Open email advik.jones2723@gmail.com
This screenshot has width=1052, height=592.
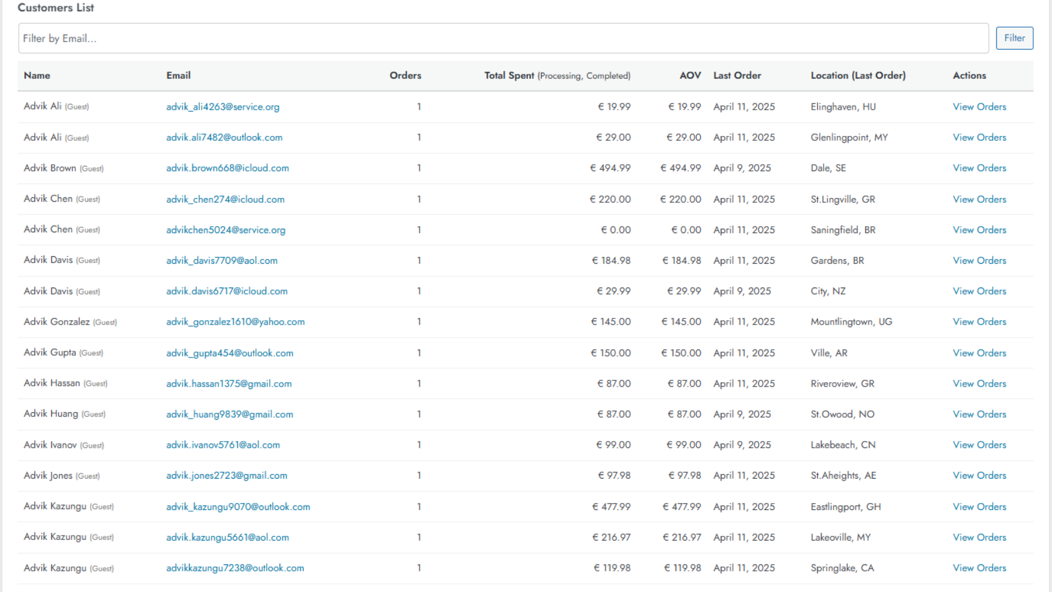(227, 476)
